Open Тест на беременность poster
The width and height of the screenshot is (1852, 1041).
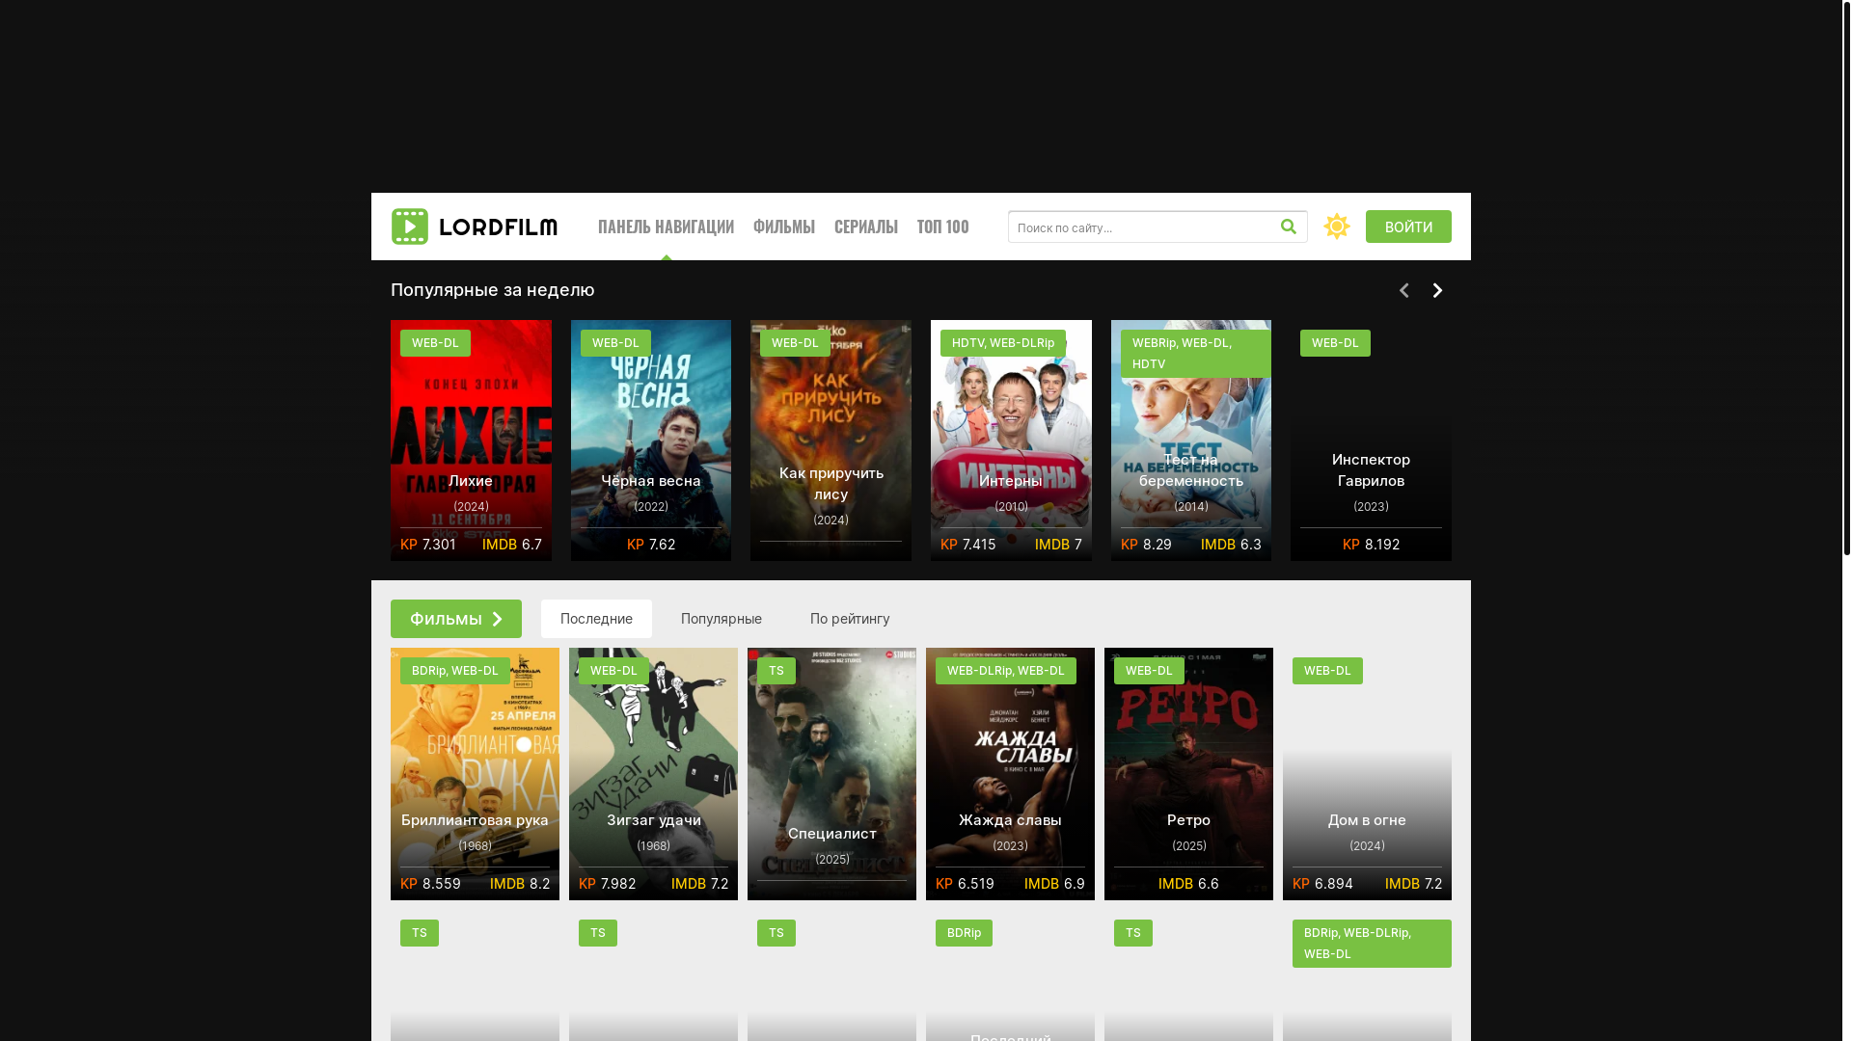coord(1191,440)
